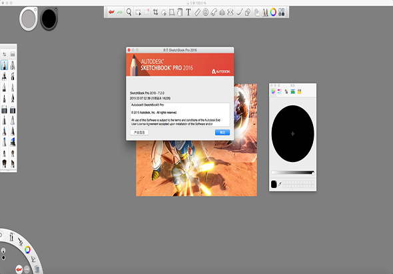The height and width of the screenshot is (274, 393).
Task: Click the black current color swatch
Action: pyautogui.click(x=274, y=184)
